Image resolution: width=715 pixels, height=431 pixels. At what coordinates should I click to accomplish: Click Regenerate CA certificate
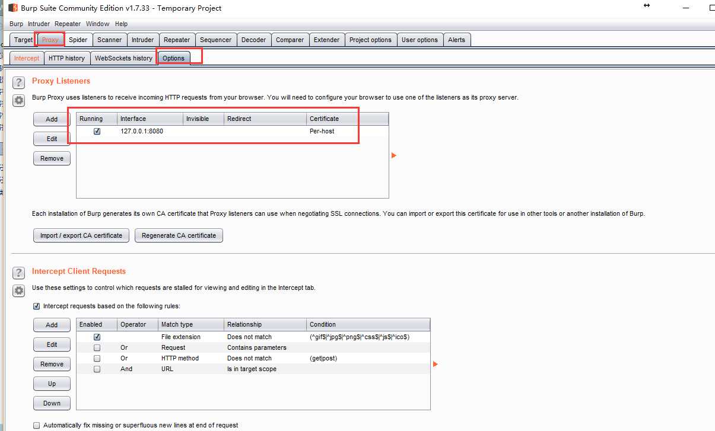(x=179, y=235)
